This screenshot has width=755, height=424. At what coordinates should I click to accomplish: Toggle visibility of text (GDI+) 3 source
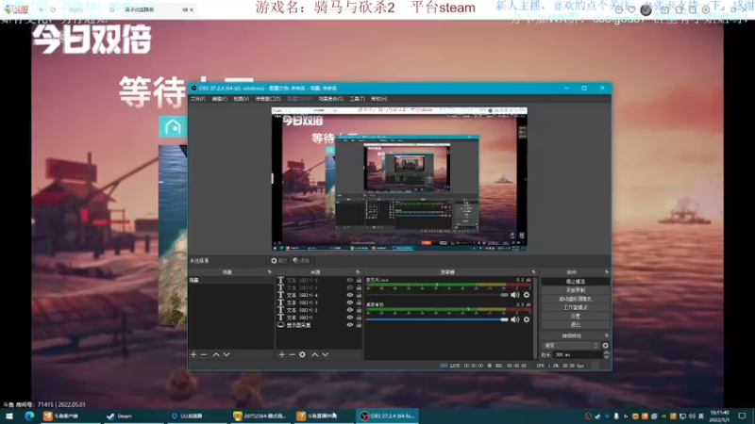350,302
